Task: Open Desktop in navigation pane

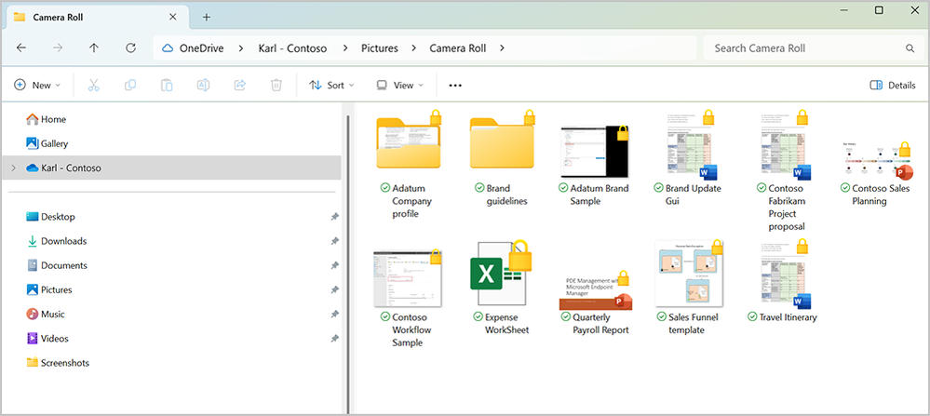Action: coord(51,217)
